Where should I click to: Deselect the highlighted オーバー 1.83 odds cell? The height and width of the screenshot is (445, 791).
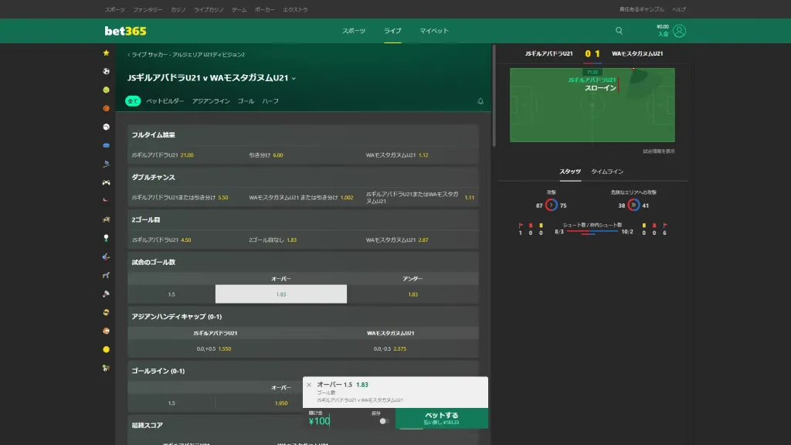pyautogui.click(x=281, y=294)
